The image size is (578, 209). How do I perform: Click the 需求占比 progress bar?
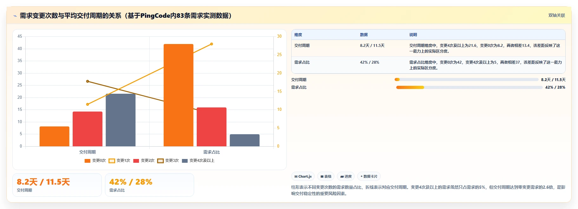coord(469,87)
